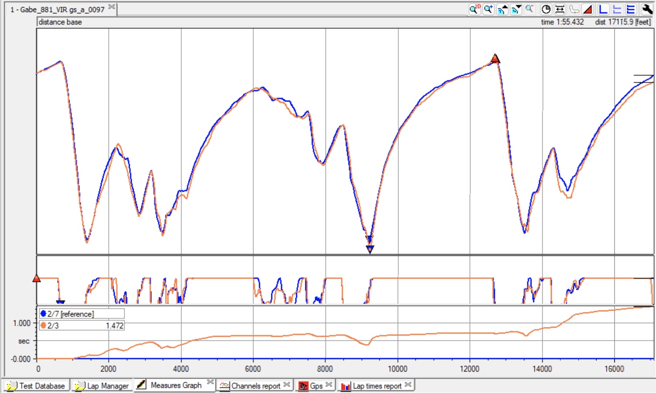
Task: Click the 1.472 time delta value
Action: coord(115,325)
